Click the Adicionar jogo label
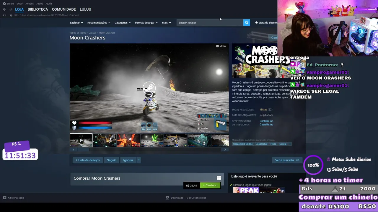Viewport: 378px width, 212px height. (x=16, y=198)
